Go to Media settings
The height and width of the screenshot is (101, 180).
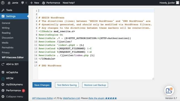click(x=5, y=43)
